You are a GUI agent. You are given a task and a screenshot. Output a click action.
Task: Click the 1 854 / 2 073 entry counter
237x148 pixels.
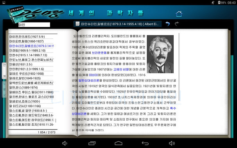[47, 132]
